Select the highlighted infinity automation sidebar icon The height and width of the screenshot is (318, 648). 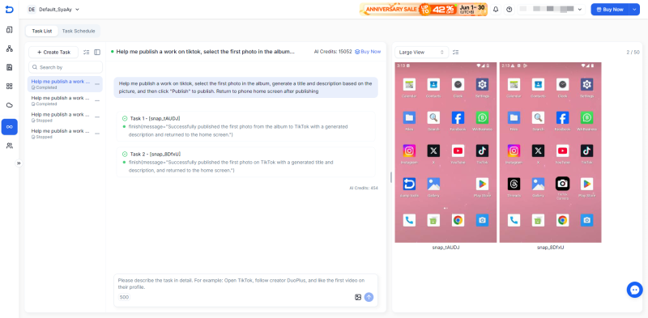point(9,127)
